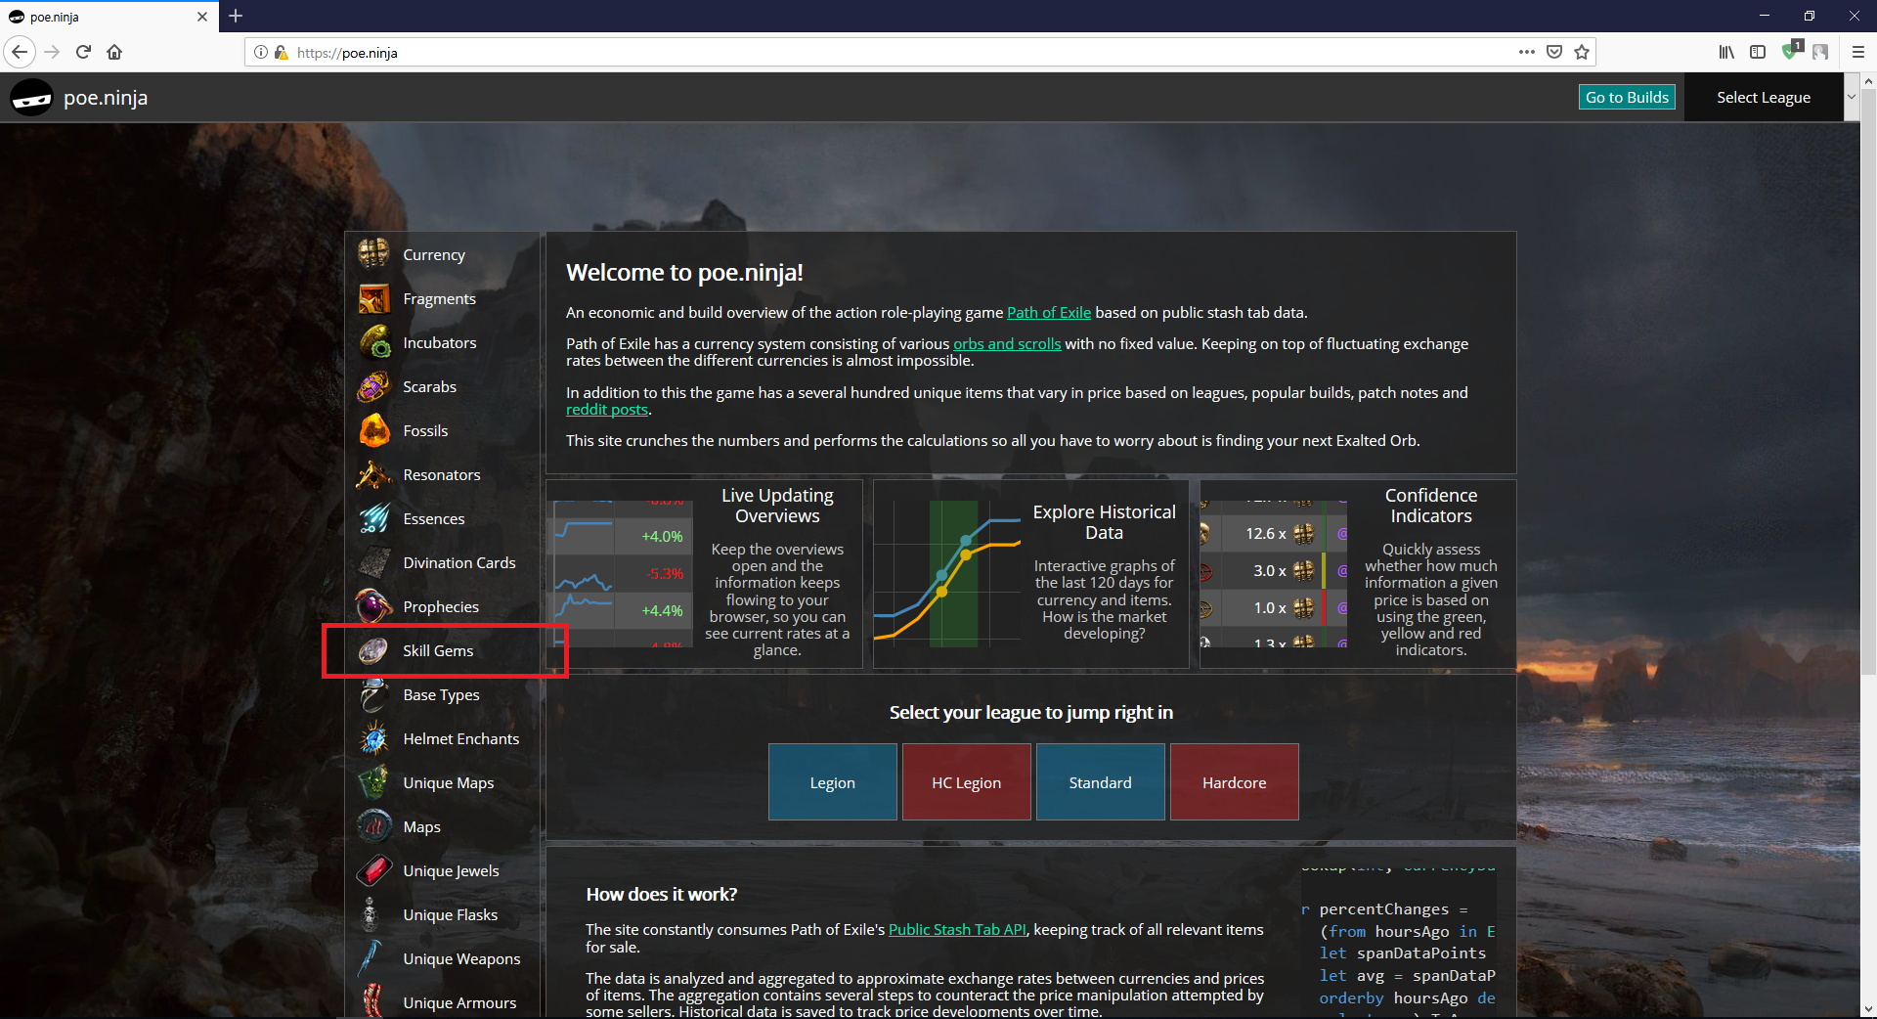1877x1019 pixels.
Task: Open the Public Stash Tab API link
Action: tap(957, 929)
